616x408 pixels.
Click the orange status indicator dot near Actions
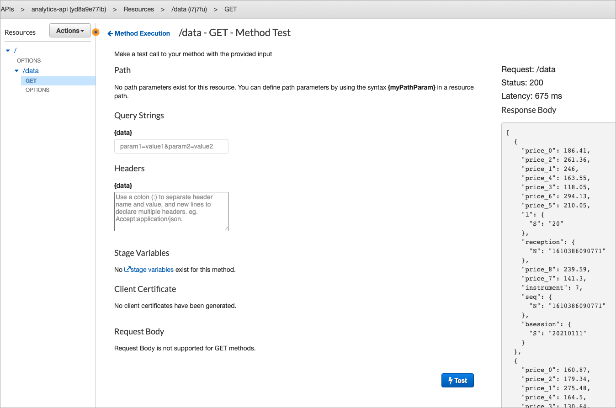(96, 32)
